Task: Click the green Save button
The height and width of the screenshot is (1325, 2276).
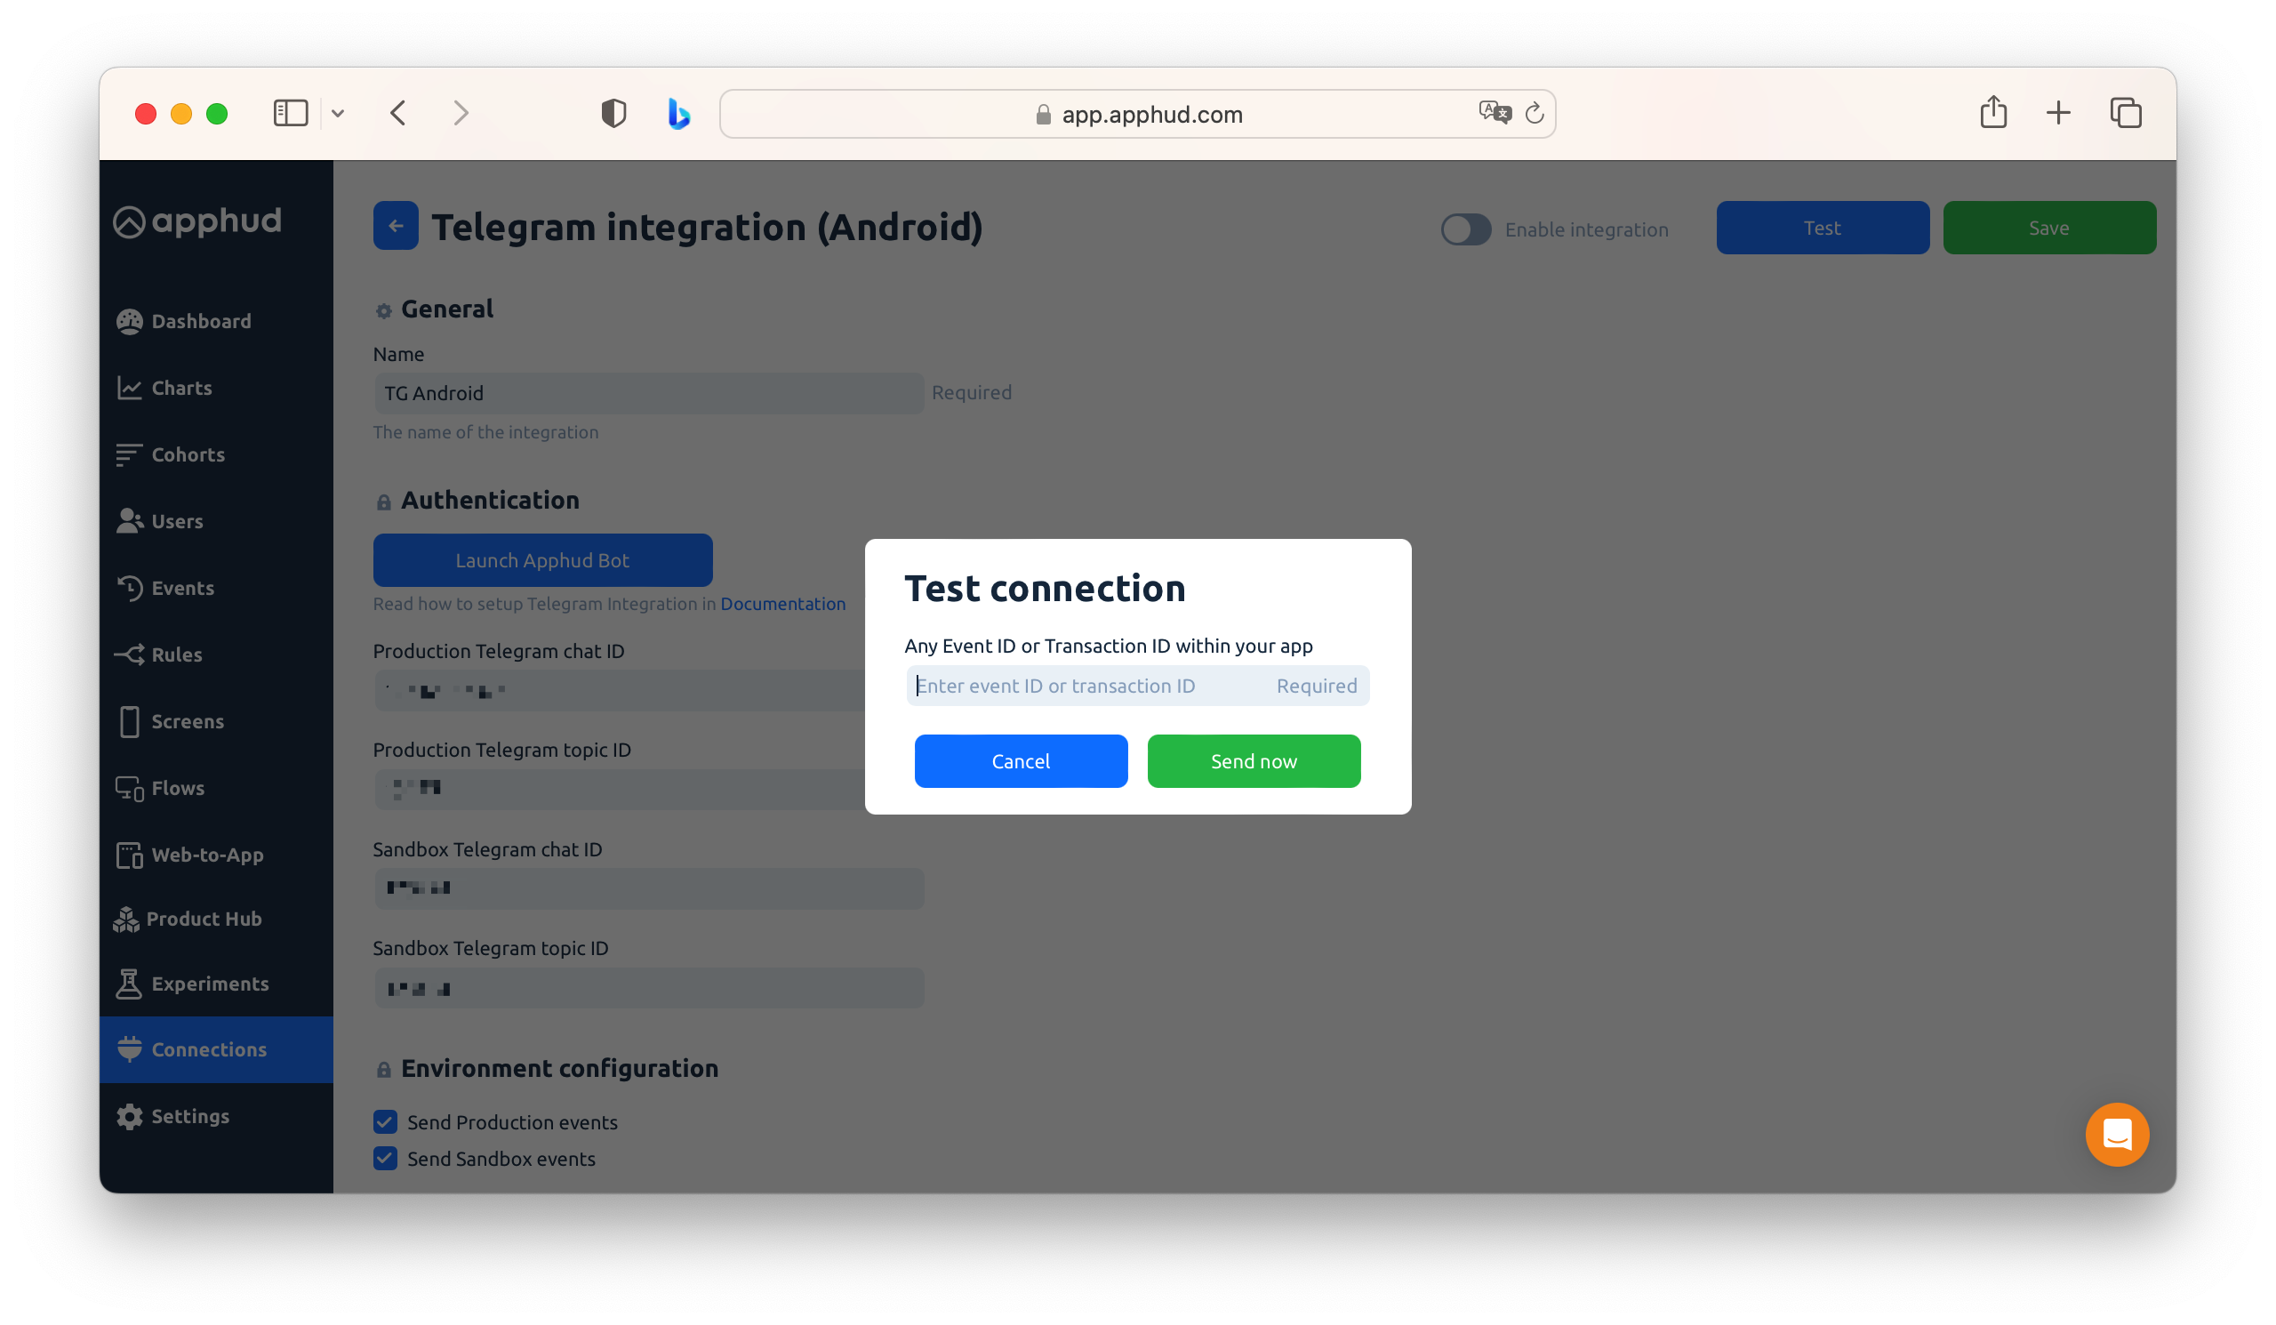Action: [x=2048, y=228]
